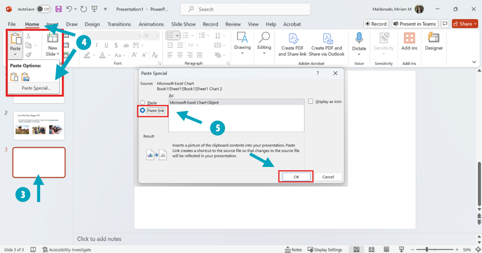Click the Record button at top right
482x253 pixels.
pyautogui.click(x=376, y=24)
